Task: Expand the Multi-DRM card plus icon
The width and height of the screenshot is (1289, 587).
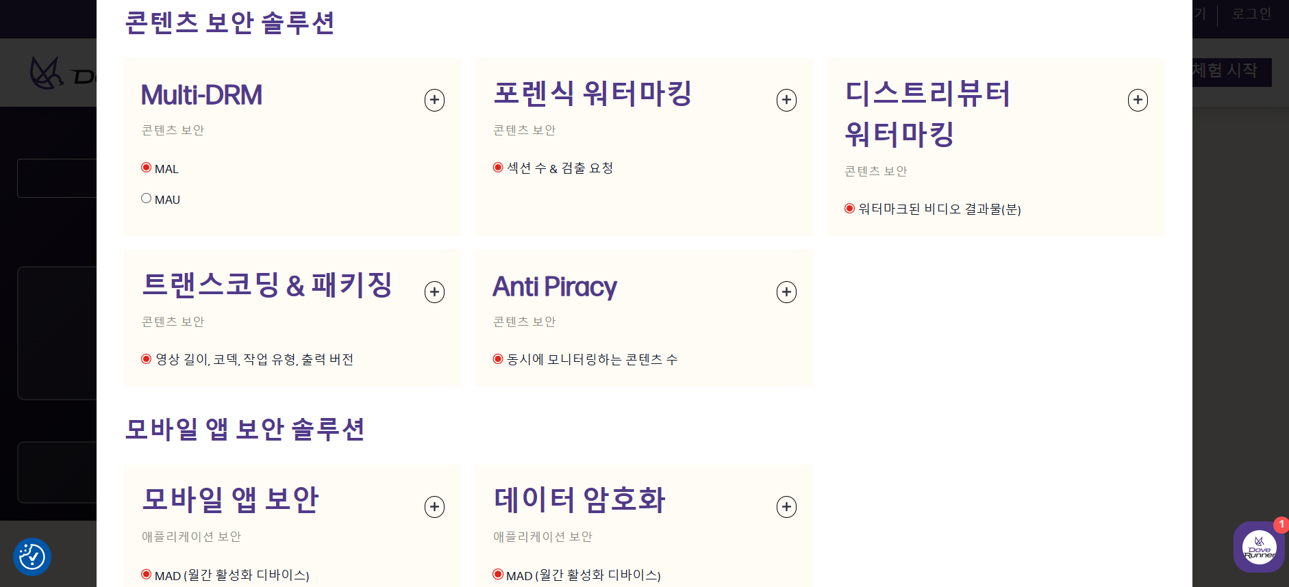Action: pyautogui.click(x=434, y=100)
